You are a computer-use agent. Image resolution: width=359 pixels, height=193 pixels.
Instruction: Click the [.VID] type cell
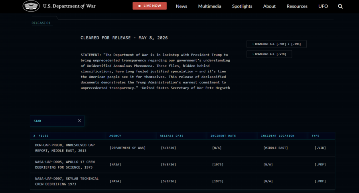coord(320,148)
